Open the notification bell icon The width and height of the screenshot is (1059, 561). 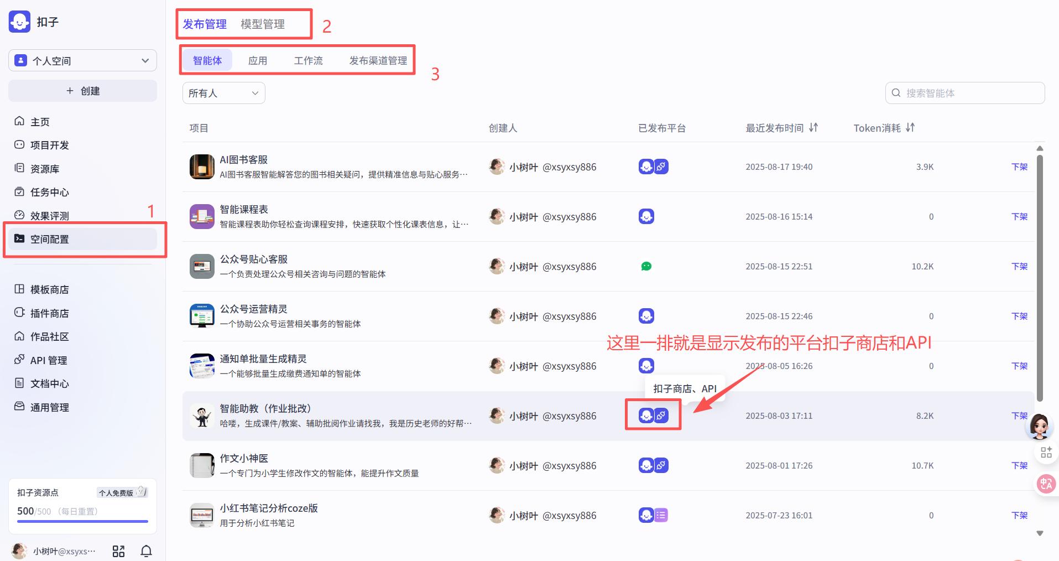(x=145, y=550)
